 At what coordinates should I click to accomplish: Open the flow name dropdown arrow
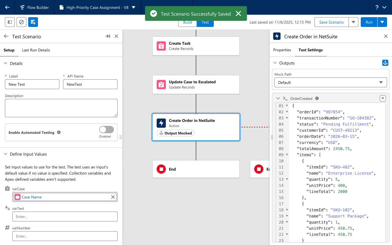133,7
